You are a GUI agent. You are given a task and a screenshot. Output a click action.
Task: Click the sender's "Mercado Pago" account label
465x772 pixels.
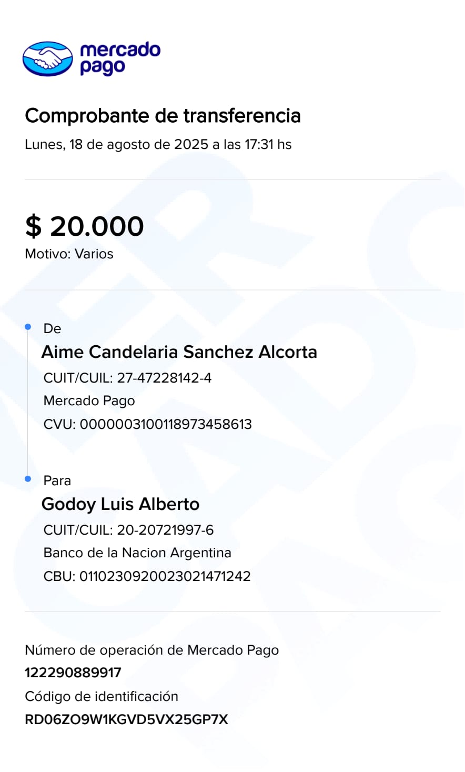[89, 401]
